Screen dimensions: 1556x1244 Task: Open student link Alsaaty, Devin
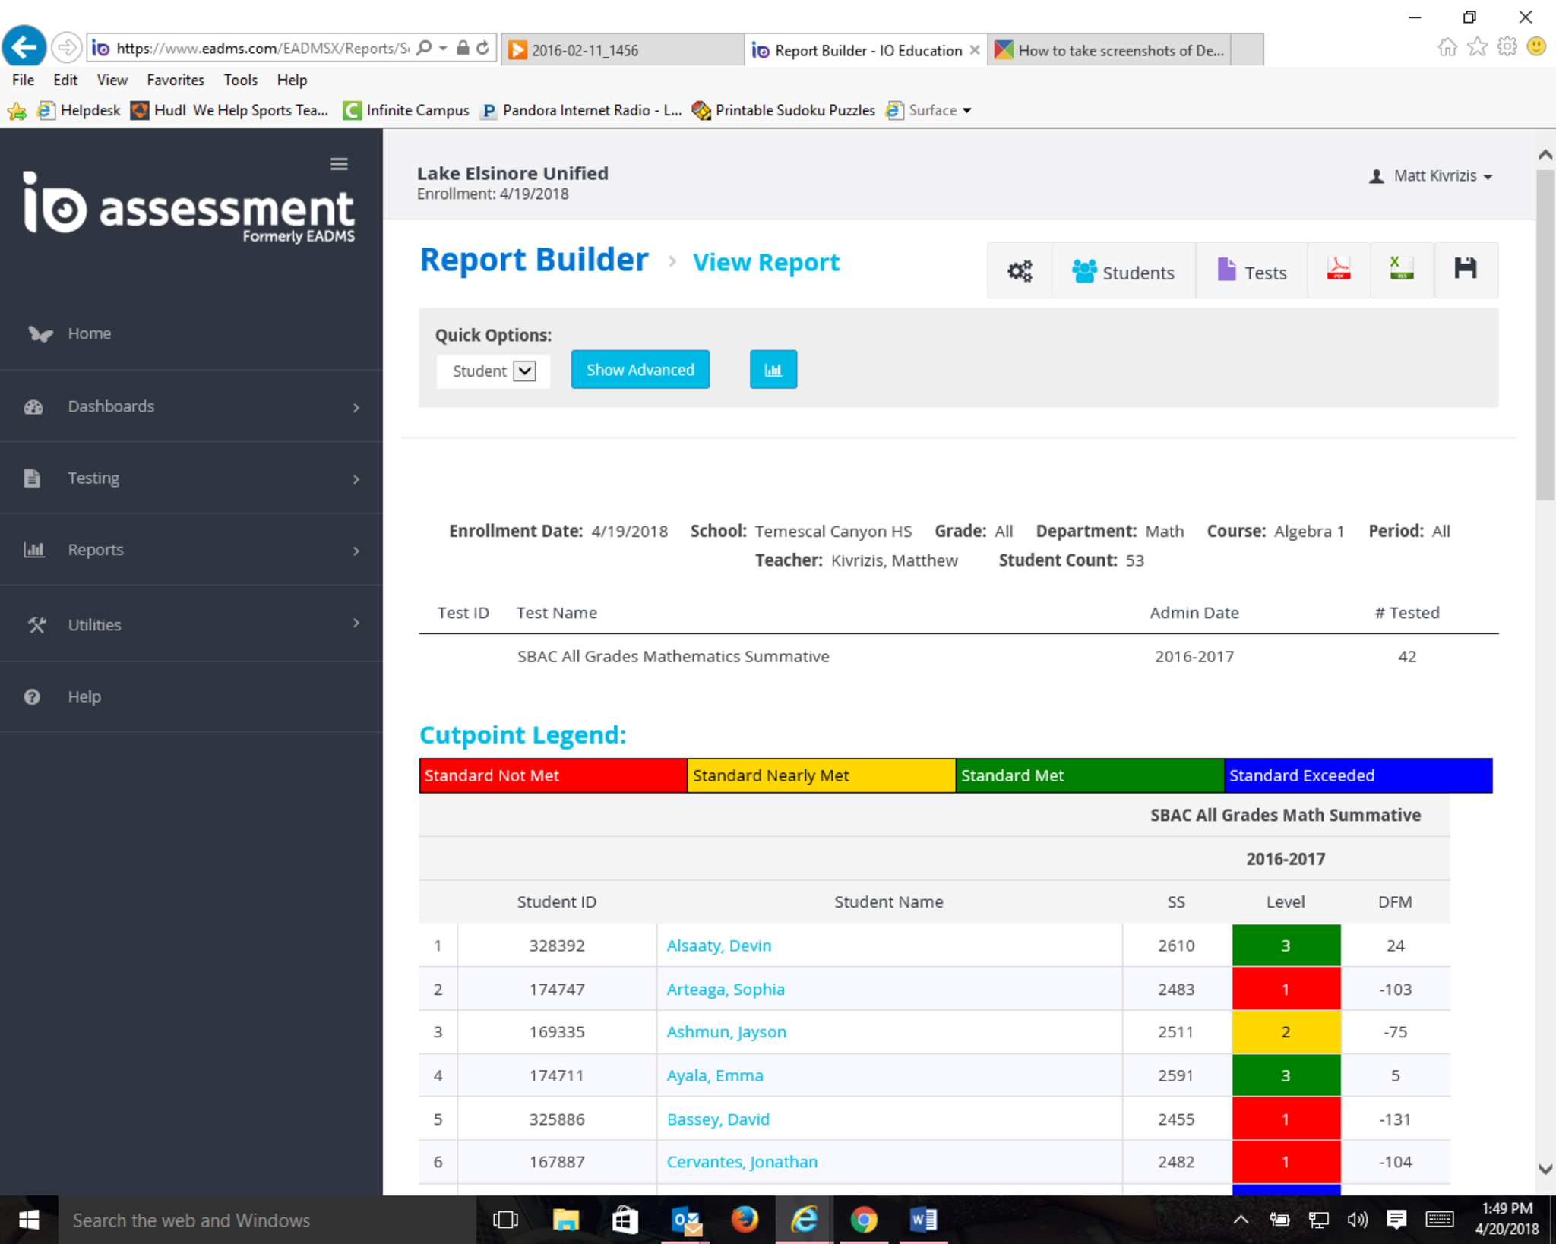[718, 946]
